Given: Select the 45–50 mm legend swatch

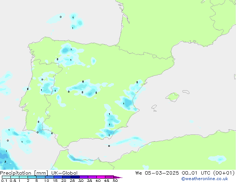Looking at the screenshot, I should click(109, 177).
